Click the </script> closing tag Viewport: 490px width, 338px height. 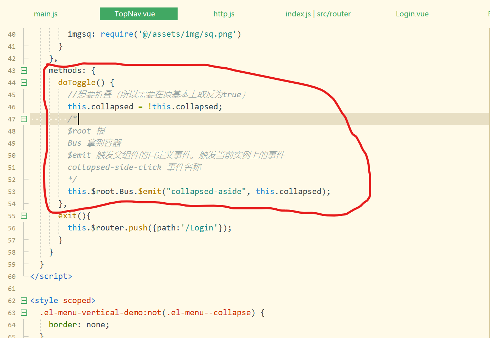pos(51,276)
